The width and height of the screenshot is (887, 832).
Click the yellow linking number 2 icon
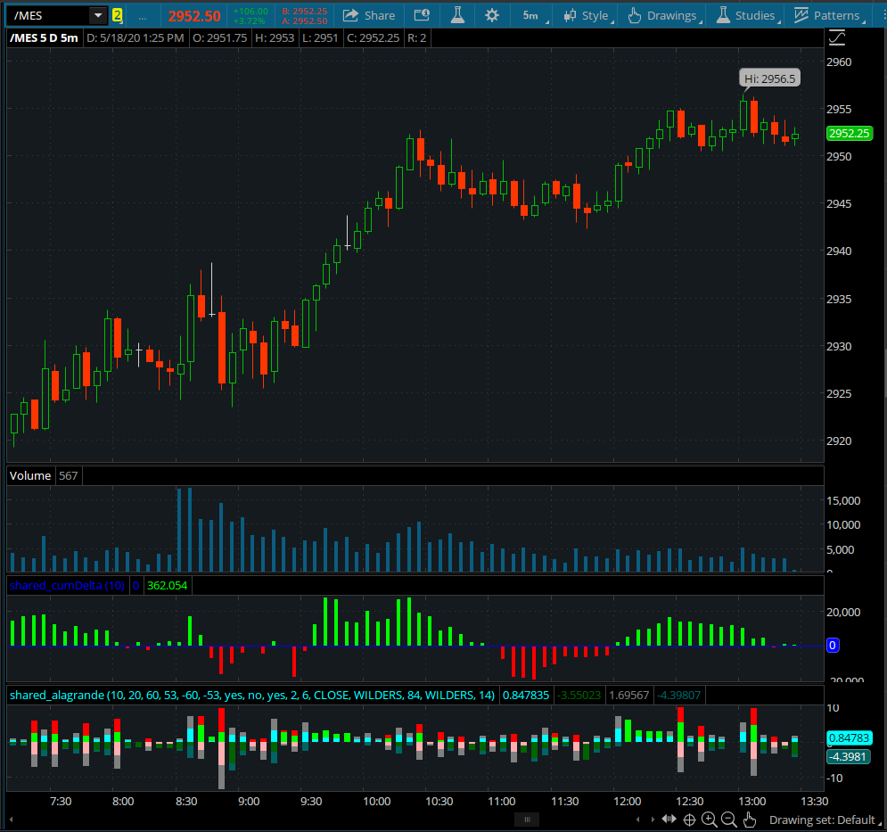pos(117,15)
